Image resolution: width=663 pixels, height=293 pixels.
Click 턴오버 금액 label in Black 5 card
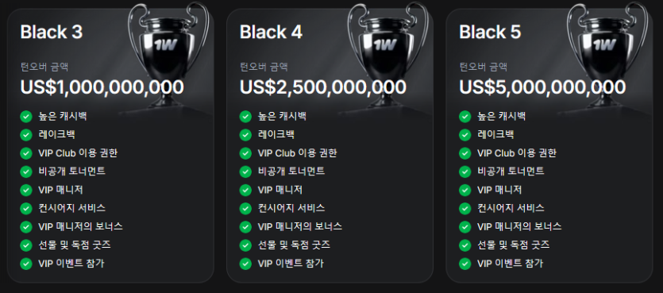[484, 67]
